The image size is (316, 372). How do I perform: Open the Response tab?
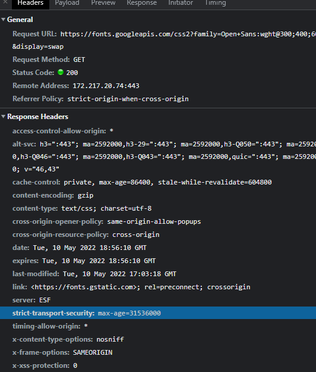point(141,3)
